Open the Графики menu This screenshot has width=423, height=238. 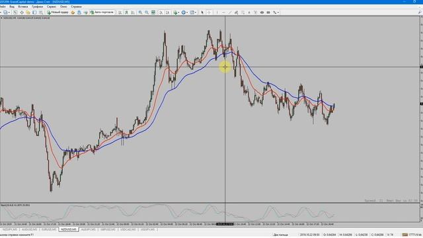click(x=37, y=7)
